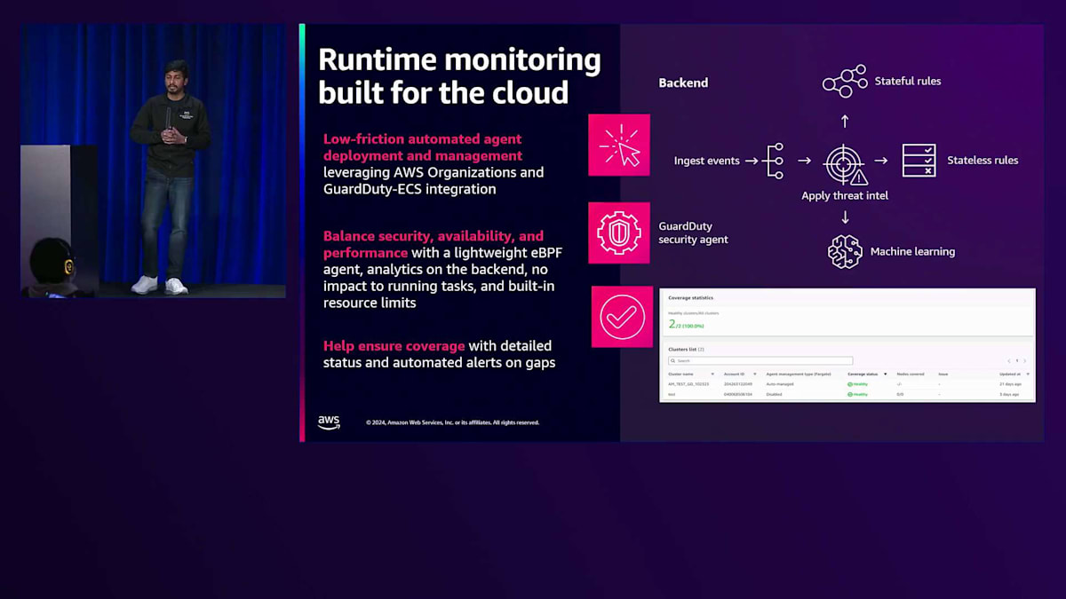This screenshot has width=1066, height=599.
Task: Select the AM_TEST_GD_102323 cluster name cell
Action: click(x=688, y=384)
